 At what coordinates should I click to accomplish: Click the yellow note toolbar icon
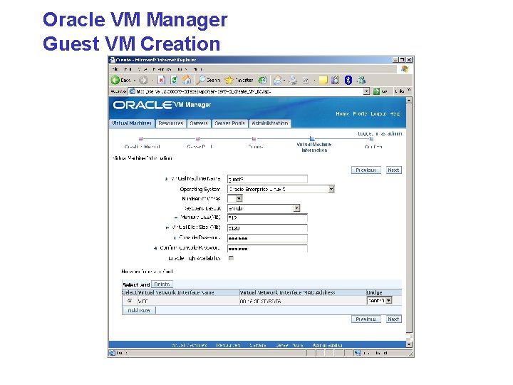click(323, 80)
